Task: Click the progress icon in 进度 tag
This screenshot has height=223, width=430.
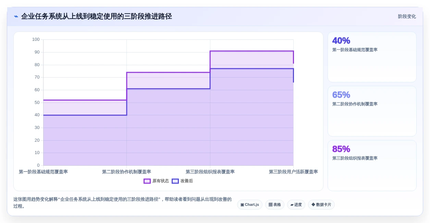Action: [x=292, y=205]
